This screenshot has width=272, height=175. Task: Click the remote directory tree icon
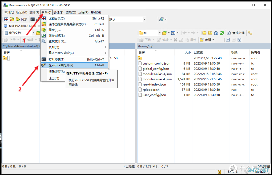[250, 33]
